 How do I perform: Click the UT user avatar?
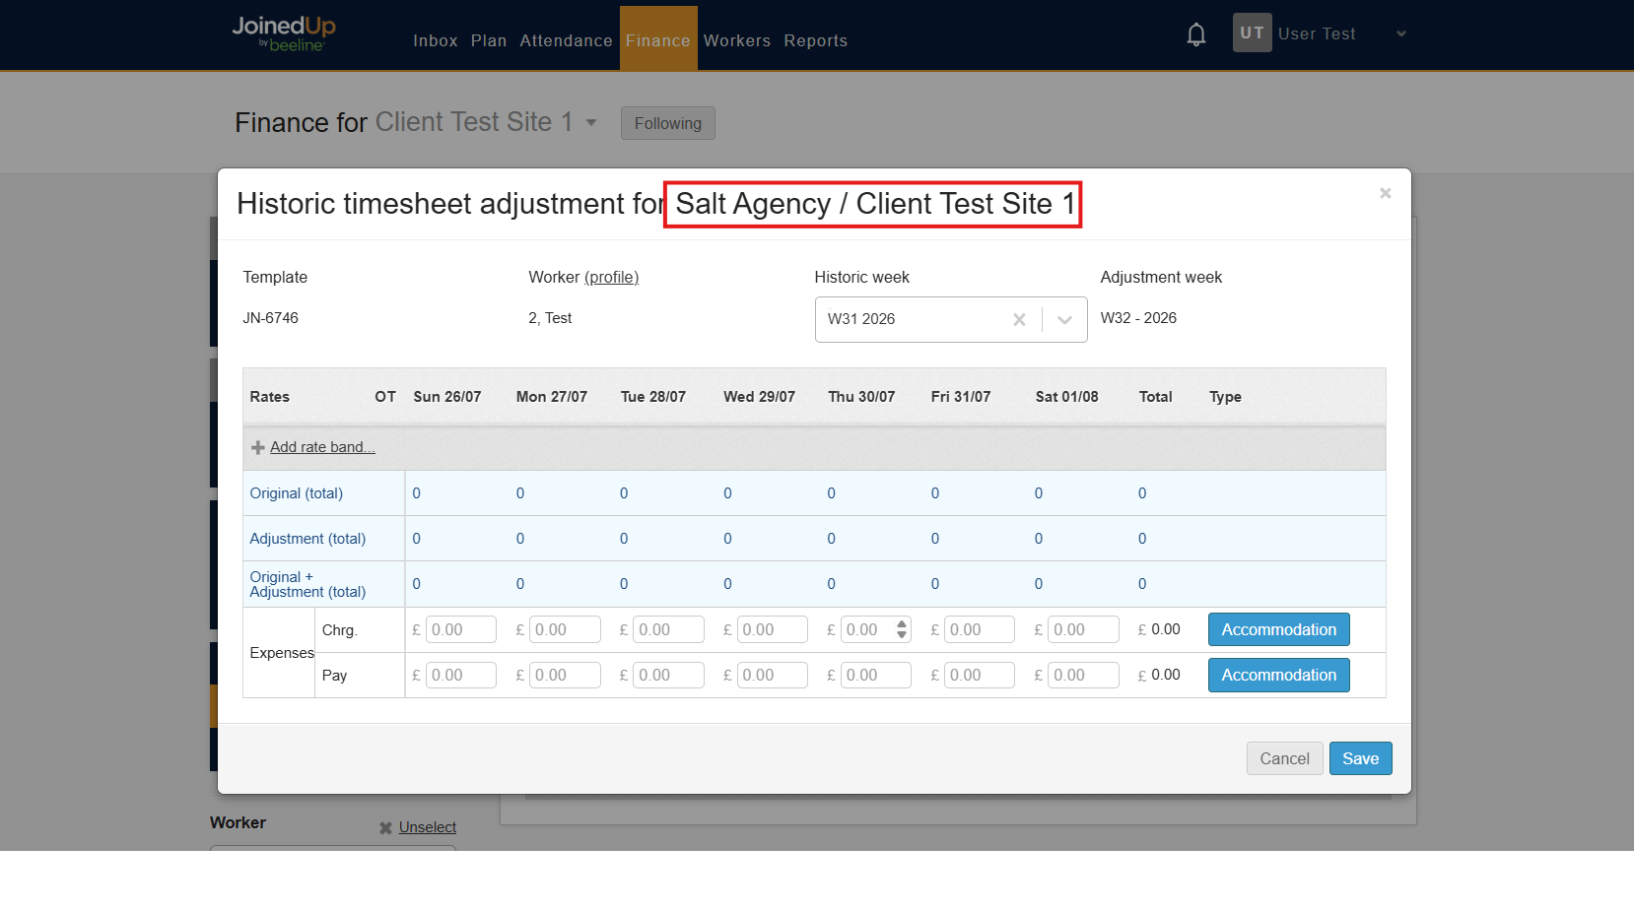click(x=1252, y=33)
